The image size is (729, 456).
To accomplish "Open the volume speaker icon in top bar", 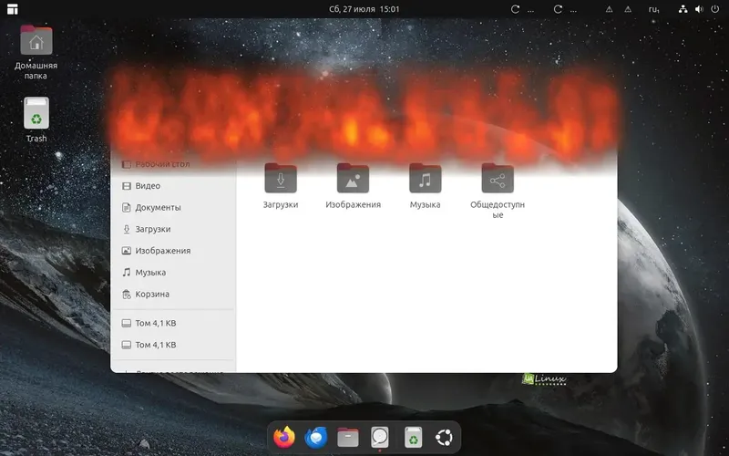I will pyautogui.click(x=699, y=9).
